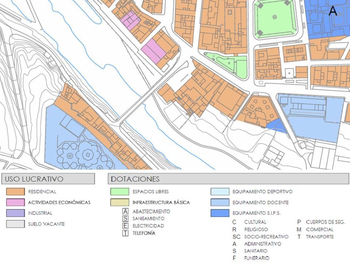Click the boxed E icon beside Electricidad
The width and height of the screenshot is (350, 262).
[125, 226]
